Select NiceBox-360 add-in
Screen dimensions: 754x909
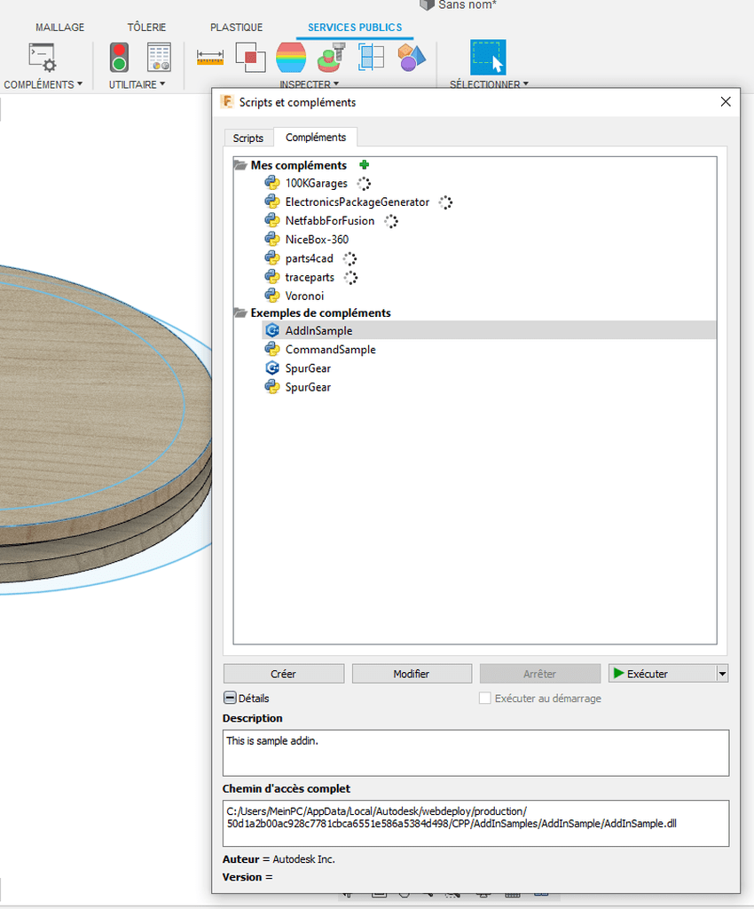(317, 240)
